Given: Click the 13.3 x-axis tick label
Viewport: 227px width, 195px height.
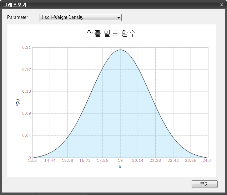Looking at the screenshot, I should coord(32,161).
